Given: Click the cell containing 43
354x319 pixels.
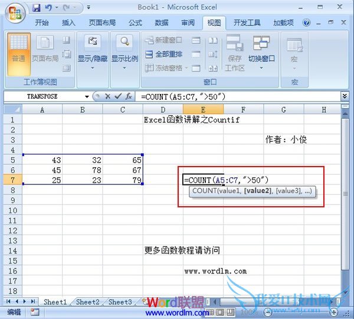Looking at the screenshot, I should click(42, 160).
